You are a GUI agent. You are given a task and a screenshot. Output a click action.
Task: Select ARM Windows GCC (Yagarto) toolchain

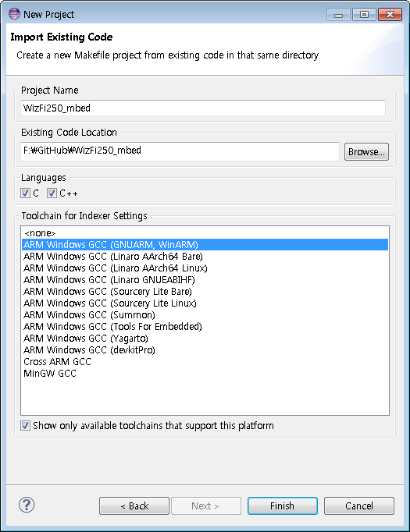205,339
